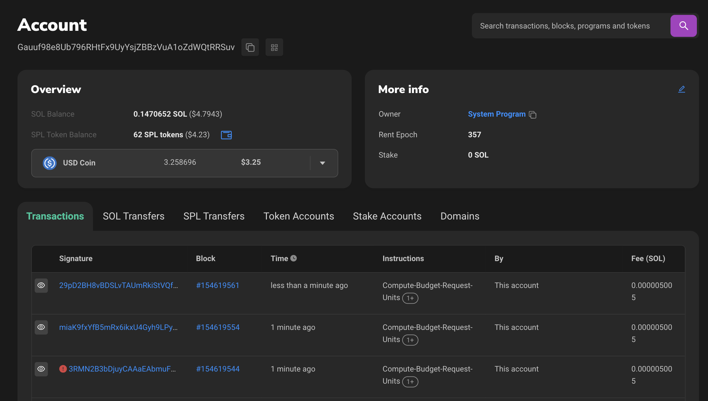This screenshot has height=401, width=708.
Task: Click the Signature column header
Action: click(x=76, y=258)
